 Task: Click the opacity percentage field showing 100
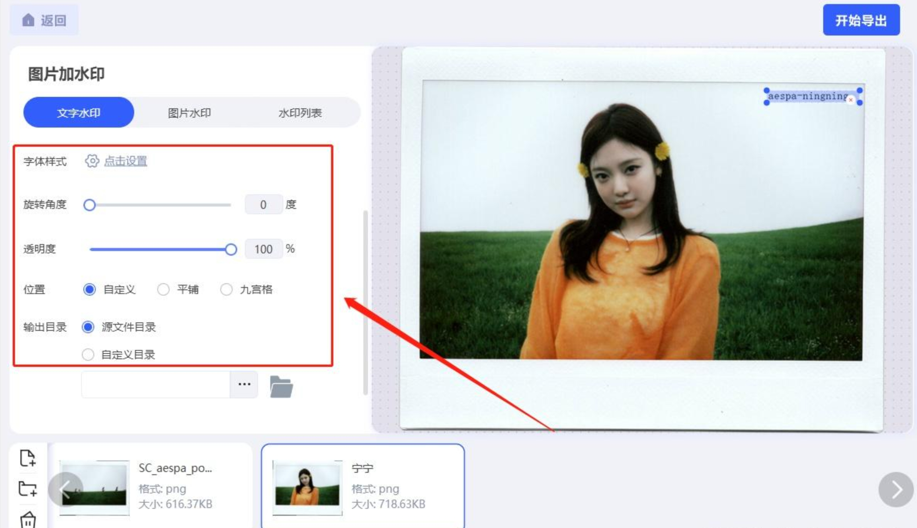point(263,249)
